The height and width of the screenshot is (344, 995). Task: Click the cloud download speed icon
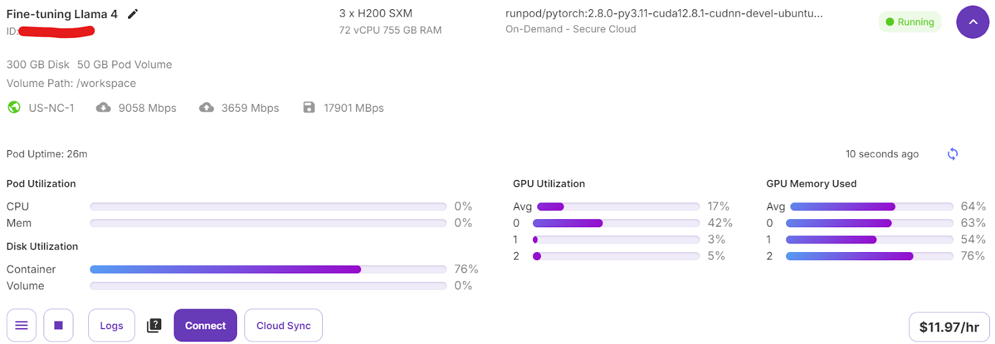point(103,107)
